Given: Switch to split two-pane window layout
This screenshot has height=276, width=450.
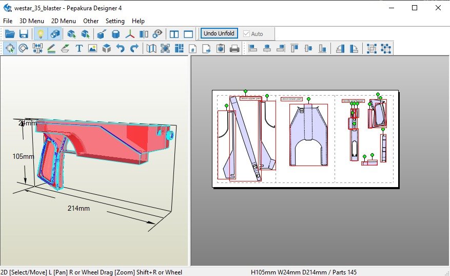Looking at the screenshot, I should click(x=174, y=34).
